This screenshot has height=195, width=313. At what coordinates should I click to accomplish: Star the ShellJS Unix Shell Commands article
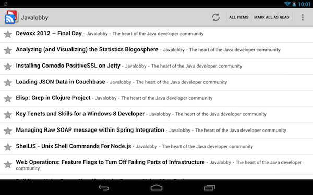(8, 147)
